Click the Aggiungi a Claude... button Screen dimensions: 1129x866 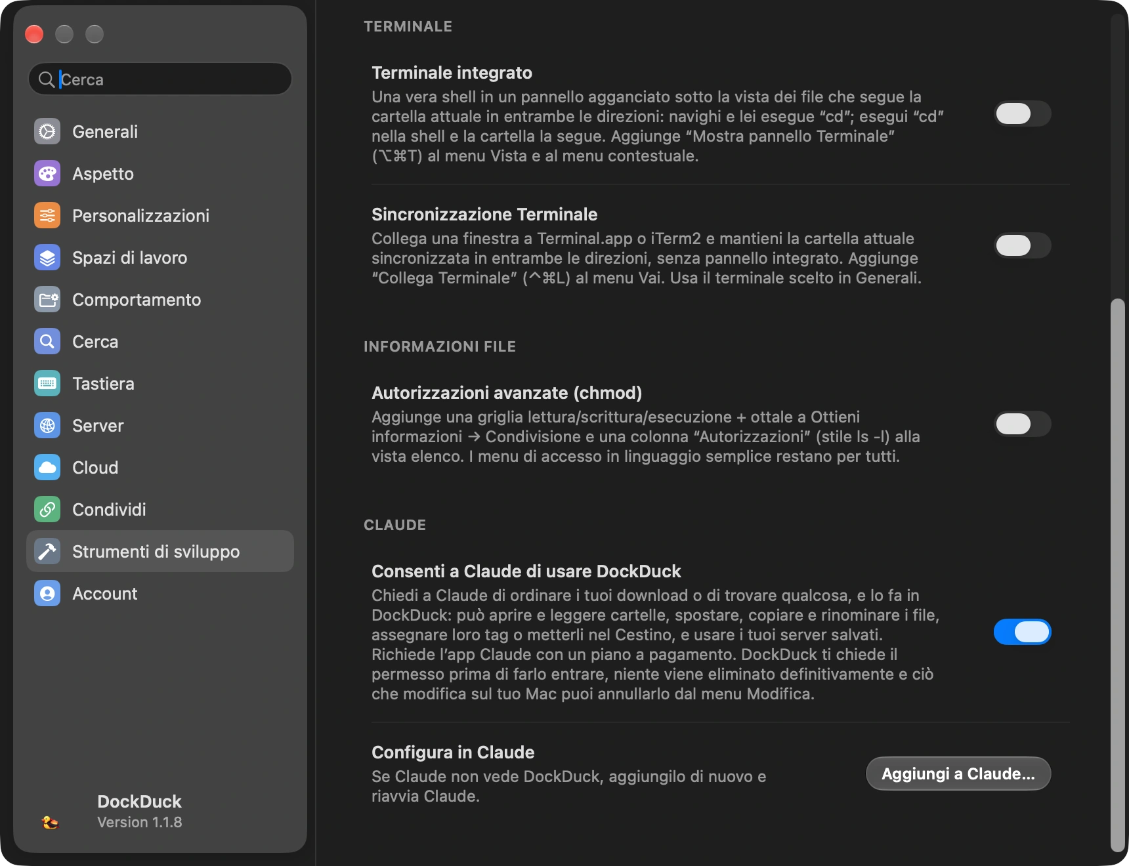958,773
